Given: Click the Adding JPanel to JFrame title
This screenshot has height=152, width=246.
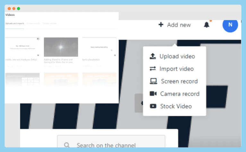Looking at the screenshot, I should click(58, 61).
